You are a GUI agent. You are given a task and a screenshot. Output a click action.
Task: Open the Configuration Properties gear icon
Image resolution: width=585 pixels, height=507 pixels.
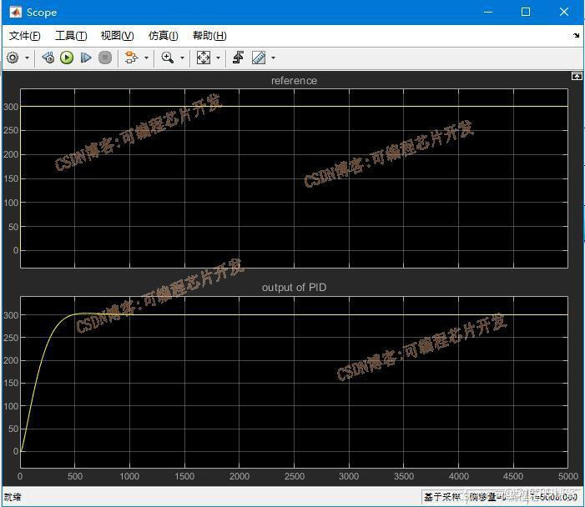tap(13, 58)
